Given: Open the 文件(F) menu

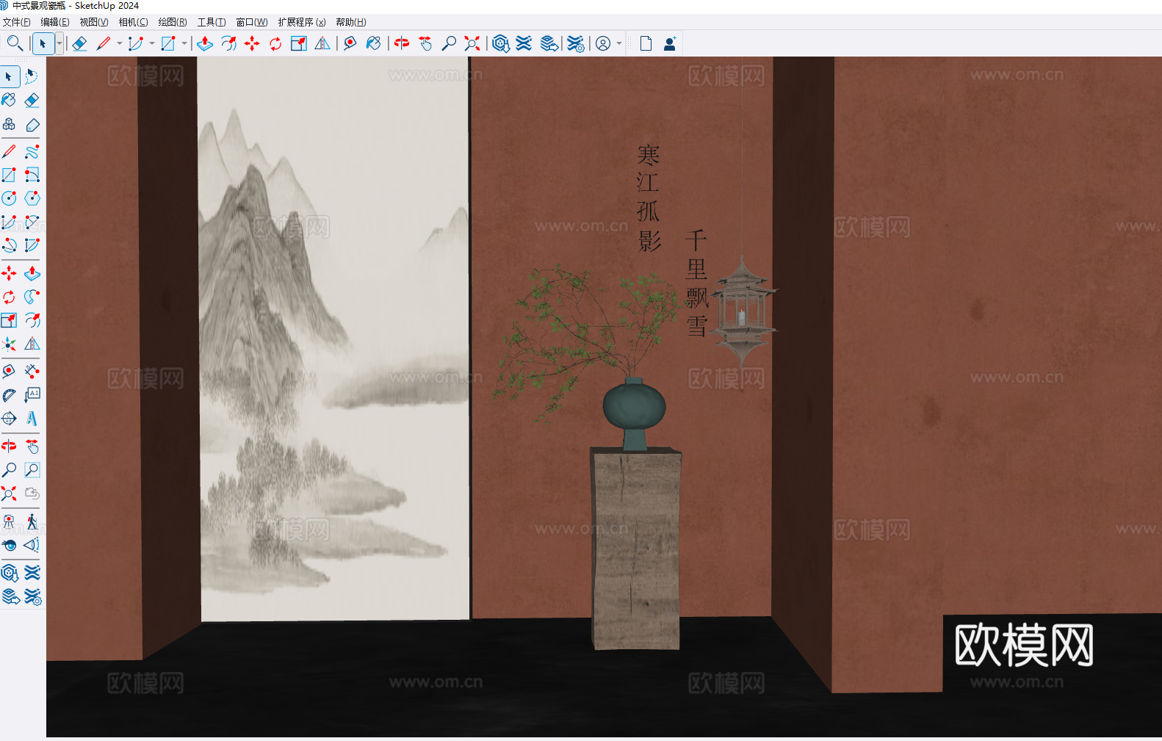Looking at the screenshot, I should coord(17,22).
